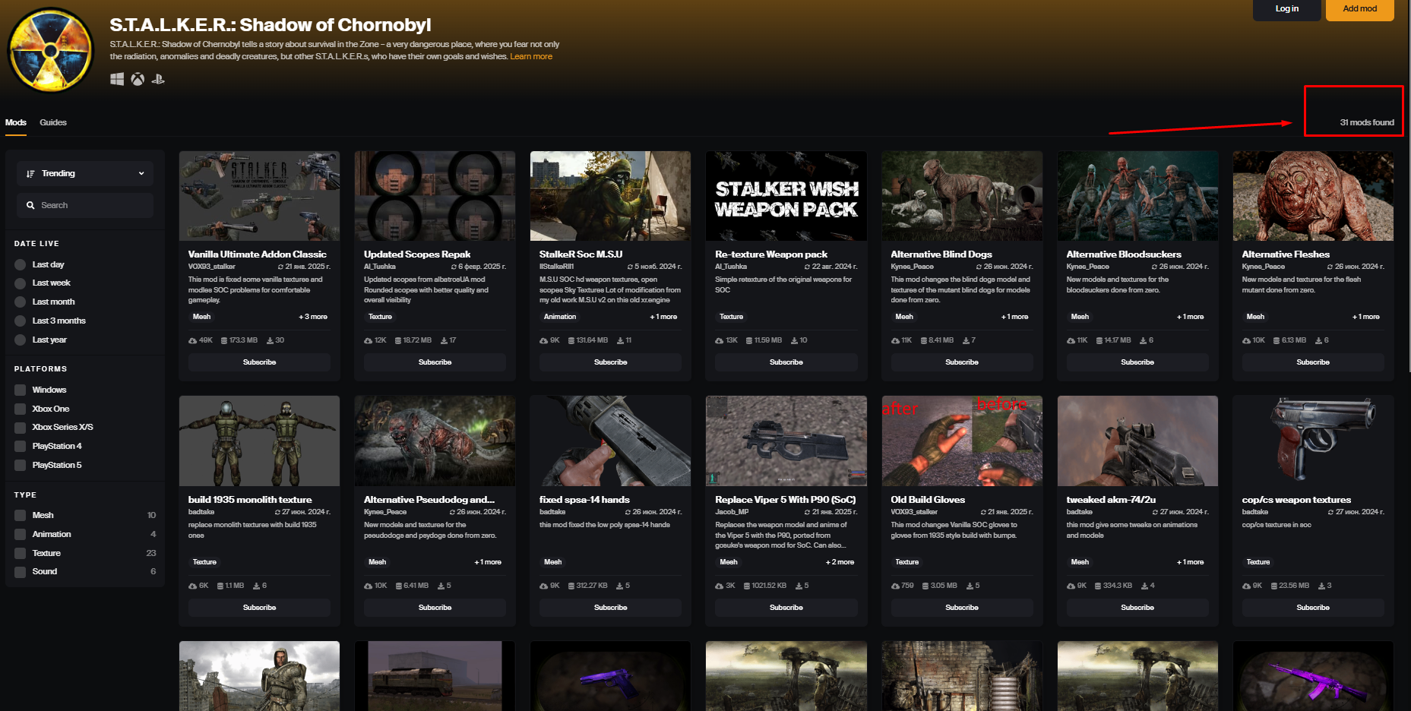Filter by the Texture type checkbox

pyautogui.click(x=21, y=553)
